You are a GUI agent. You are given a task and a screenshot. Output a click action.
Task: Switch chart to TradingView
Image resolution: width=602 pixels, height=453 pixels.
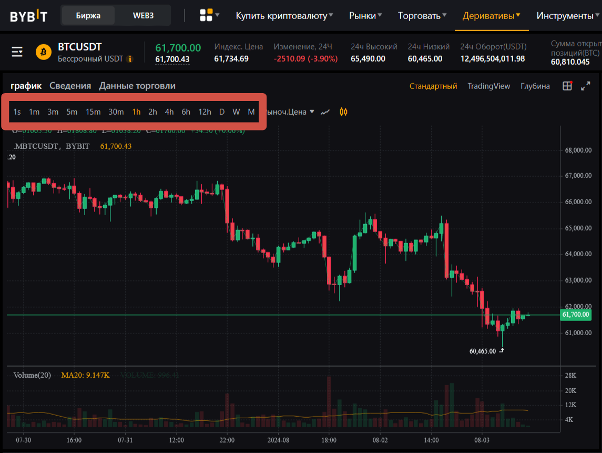click(489, 86)
